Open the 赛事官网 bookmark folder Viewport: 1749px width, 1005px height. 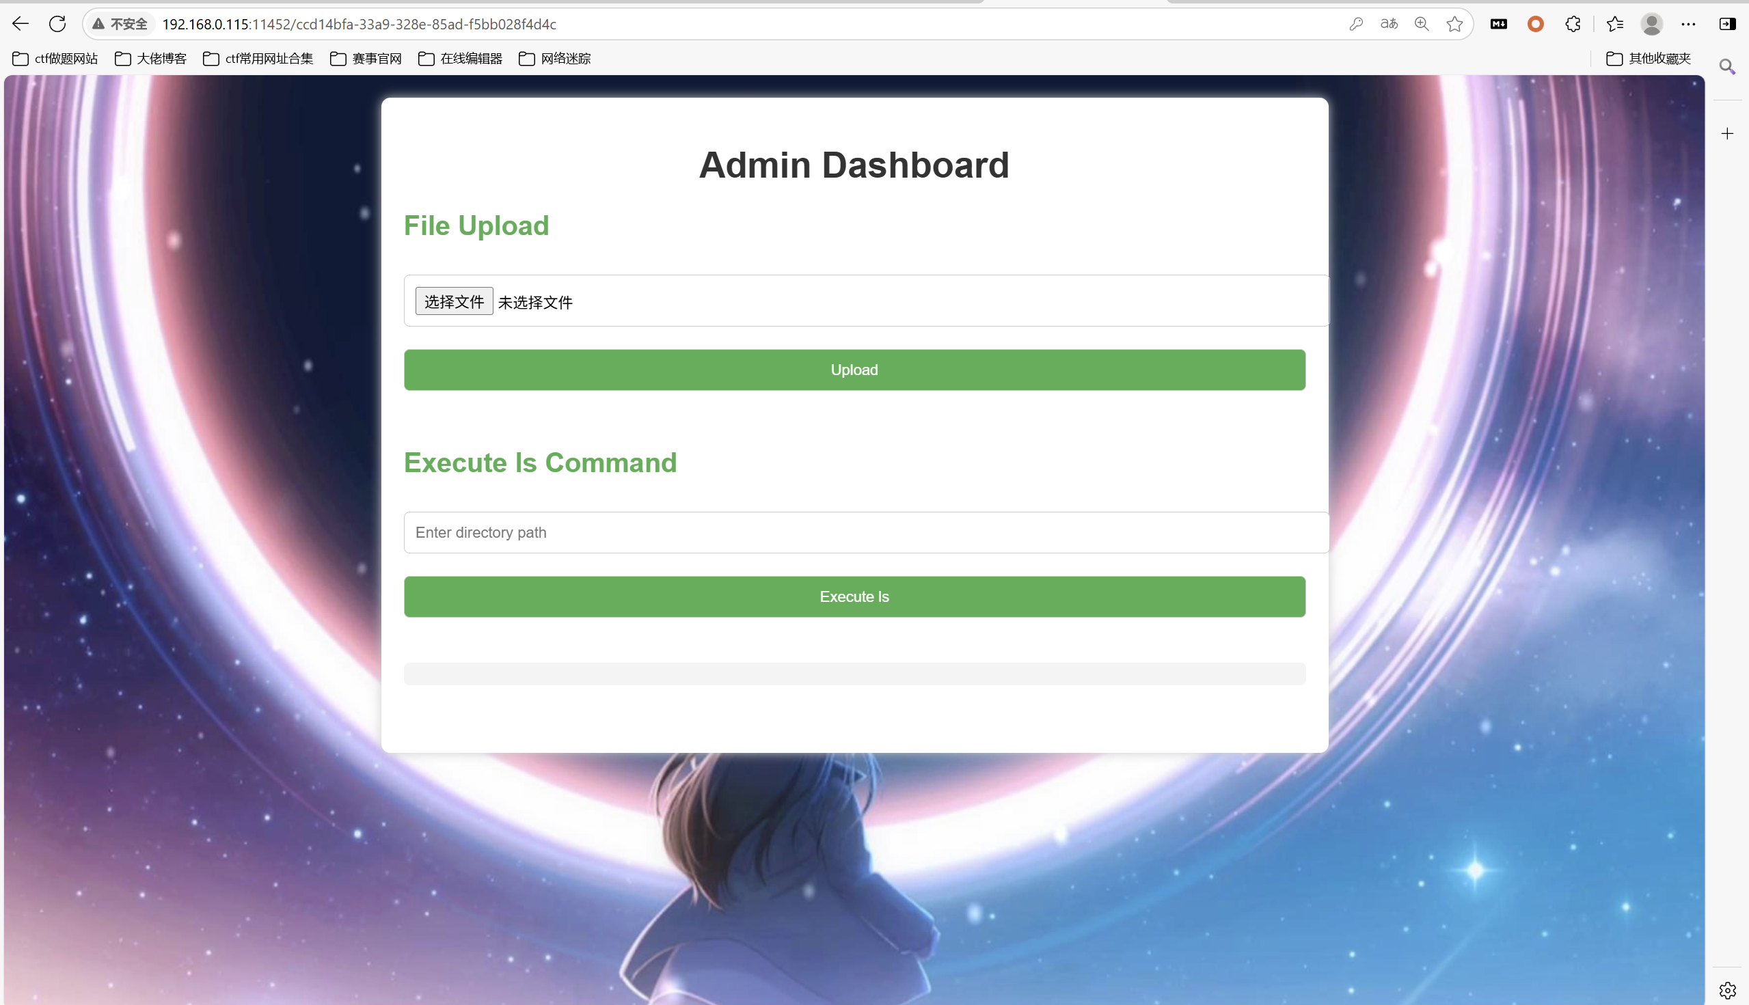[366, 59]
